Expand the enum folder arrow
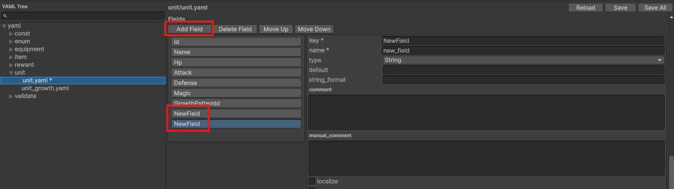 [11, 42]
